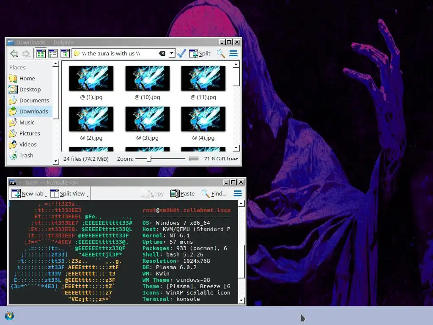Image resolution: width=433 pixels, height=325 pixels.
Task: Open Find in Konsole toolbar
Action: [214, 193]
